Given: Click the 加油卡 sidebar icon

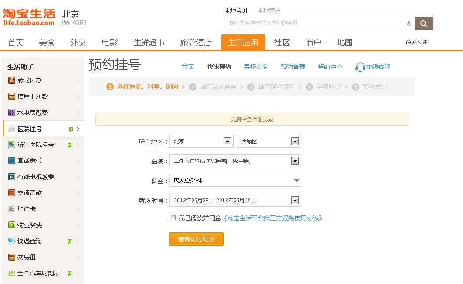Looking at the screenshot, I should (x=12, y=209).
